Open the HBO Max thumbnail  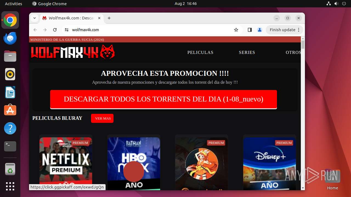coord(134,163)
